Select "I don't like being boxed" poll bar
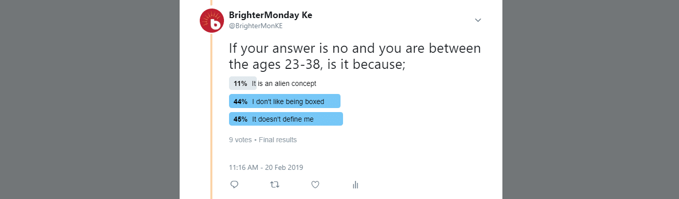 pos(285,101)
